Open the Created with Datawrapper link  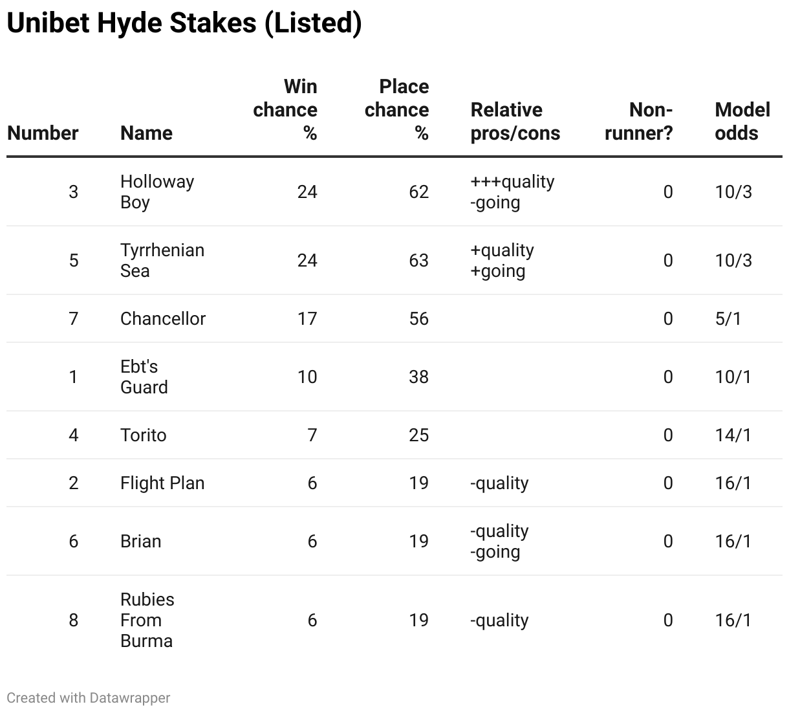(89, 697)
